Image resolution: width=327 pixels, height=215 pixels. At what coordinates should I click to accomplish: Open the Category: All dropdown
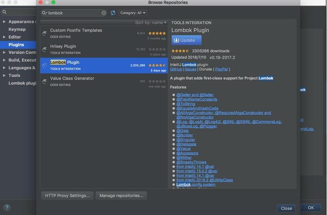132,13
